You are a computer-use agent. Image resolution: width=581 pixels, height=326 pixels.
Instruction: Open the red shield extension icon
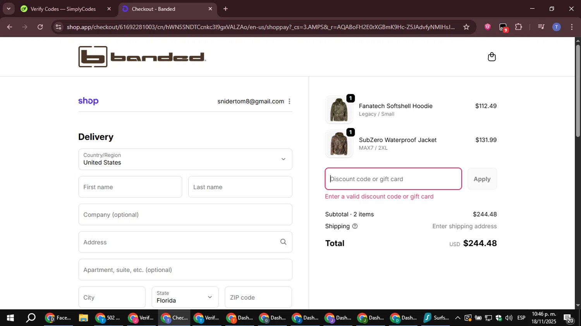pos(488,27)
